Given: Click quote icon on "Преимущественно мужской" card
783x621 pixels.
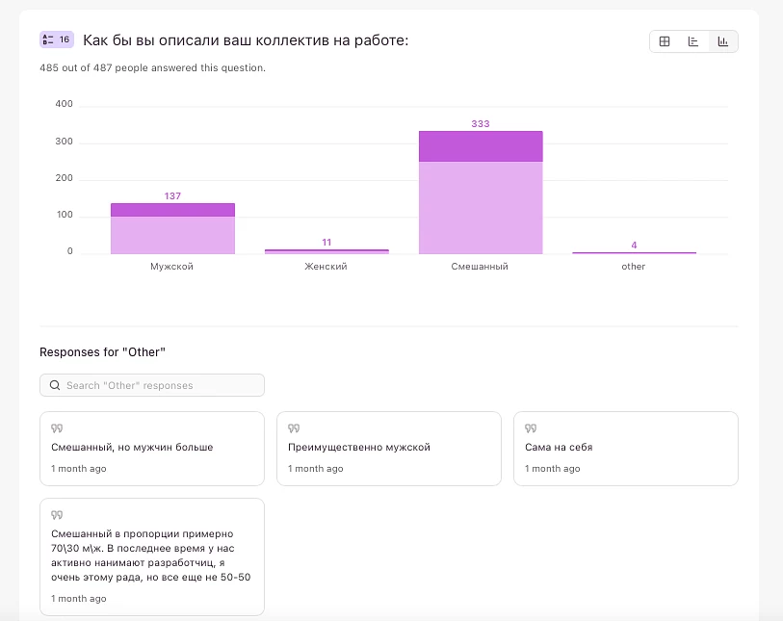Looking at the screenshot, I should pyautogui.click(x=294, y=428).
